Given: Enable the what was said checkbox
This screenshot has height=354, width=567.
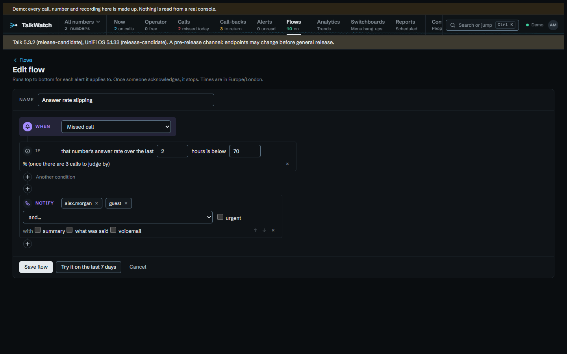Looking at the screenshot, I should point(70,230).
